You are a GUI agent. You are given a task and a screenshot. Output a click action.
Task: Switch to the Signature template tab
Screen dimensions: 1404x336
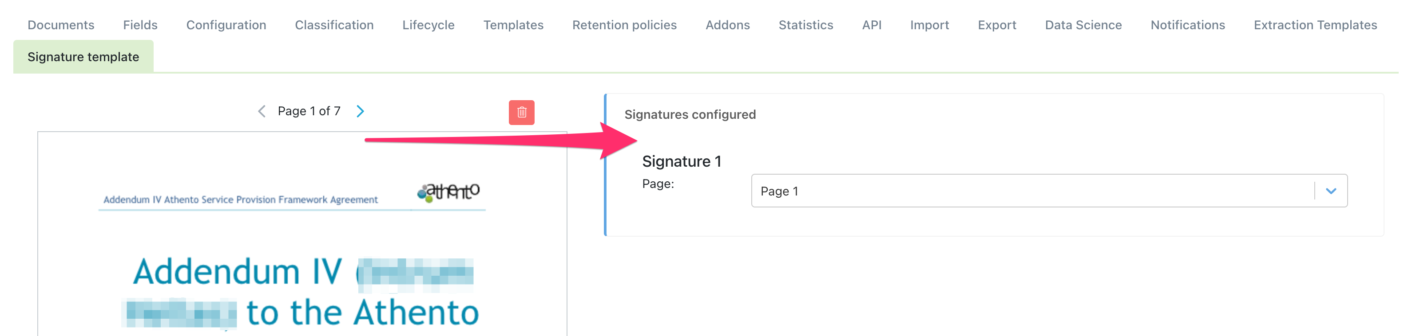click(x=83, y=56)
